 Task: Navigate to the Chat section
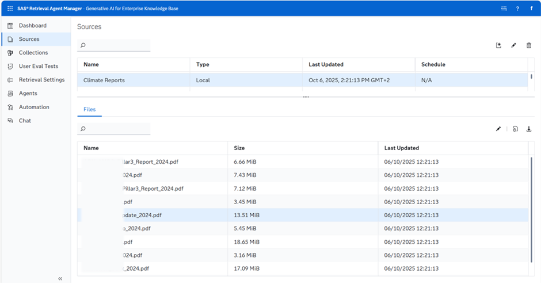[x=25, y=121]
